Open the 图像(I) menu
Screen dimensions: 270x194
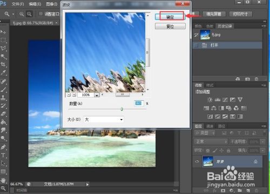51,4
